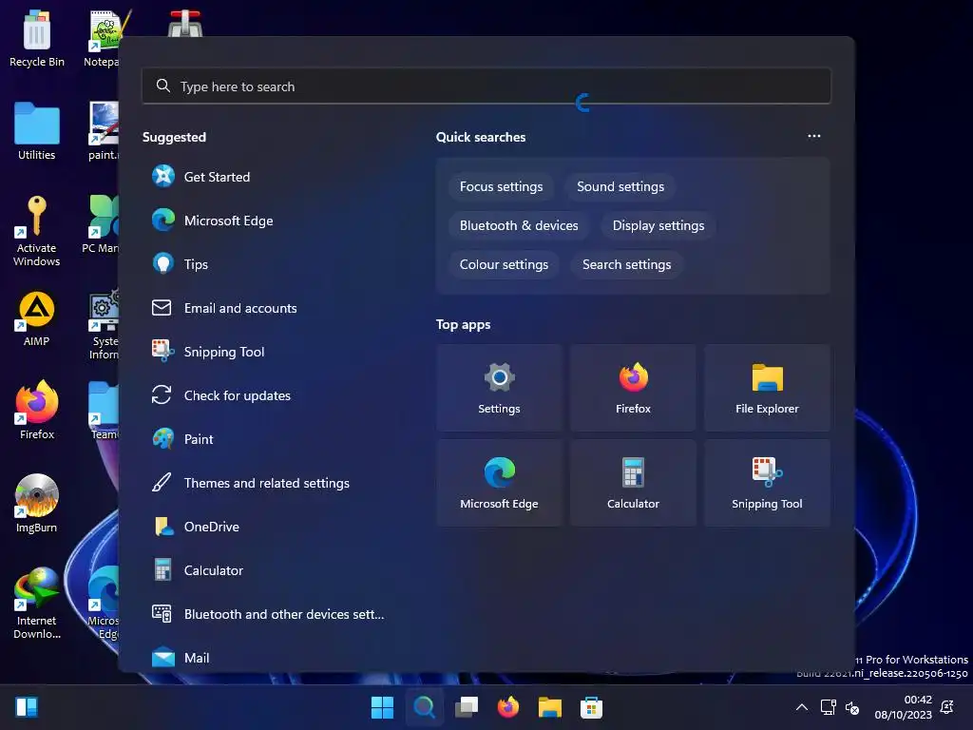This screenshot has width=973, height=730.
Task: Select Utilities folder on desktop
Action: (37, 131)
